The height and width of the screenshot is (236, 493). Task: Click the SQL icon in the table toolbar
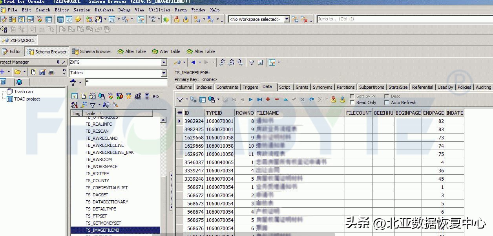pos(111,96)
